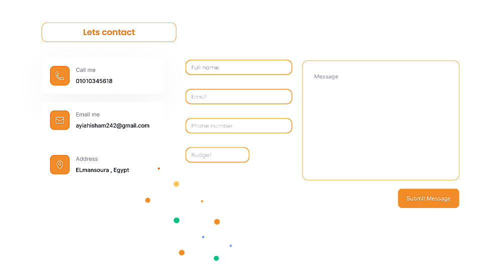Image resolution: width=501 pixels, height=274 pixels.
Task: Click the location pin icon
Action: [x=60, y=164]
